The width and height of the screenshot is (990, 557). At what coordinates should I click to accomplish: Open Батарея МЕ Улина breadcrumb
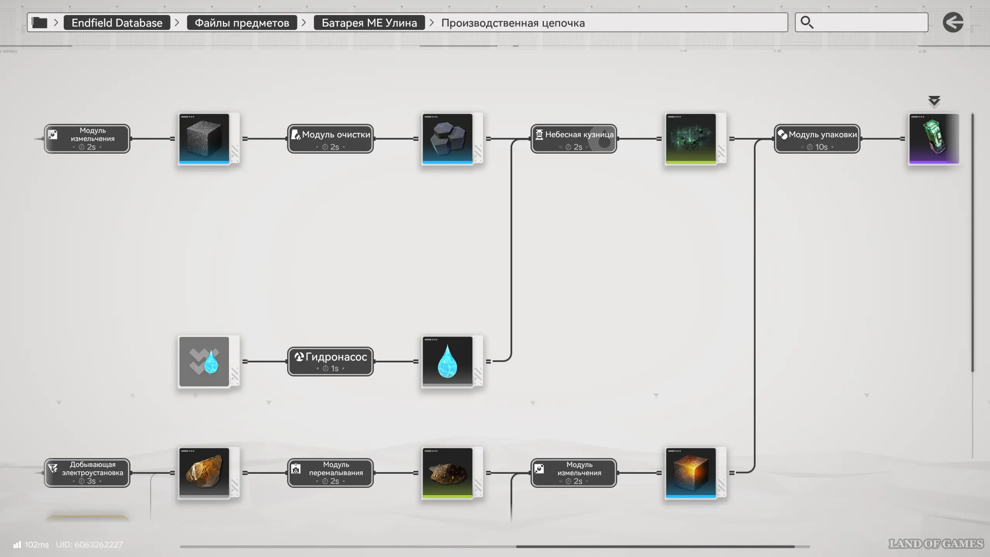(369, 23)
